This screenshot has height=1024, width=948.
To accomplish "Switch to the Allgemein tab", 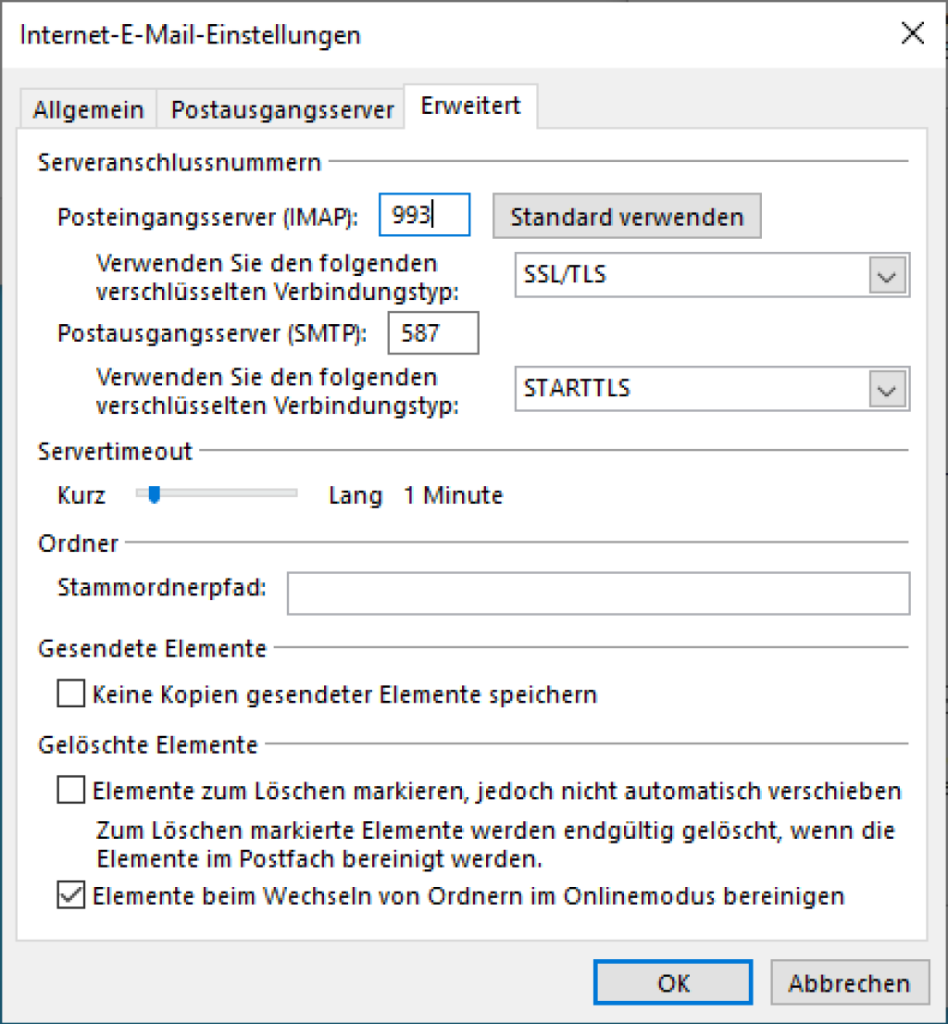I will [88, 110].
